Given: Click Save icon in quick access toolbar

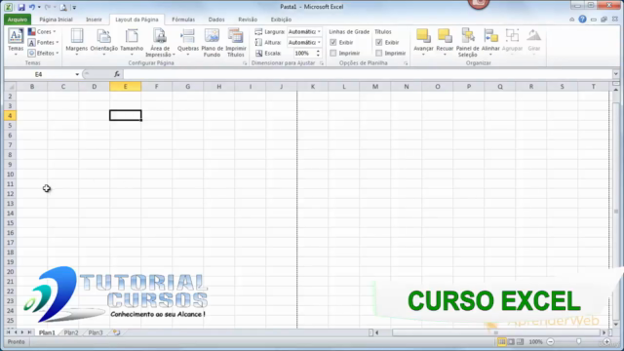Looking at the screenshot, I should pyautogui.click(x=21, y=7).
